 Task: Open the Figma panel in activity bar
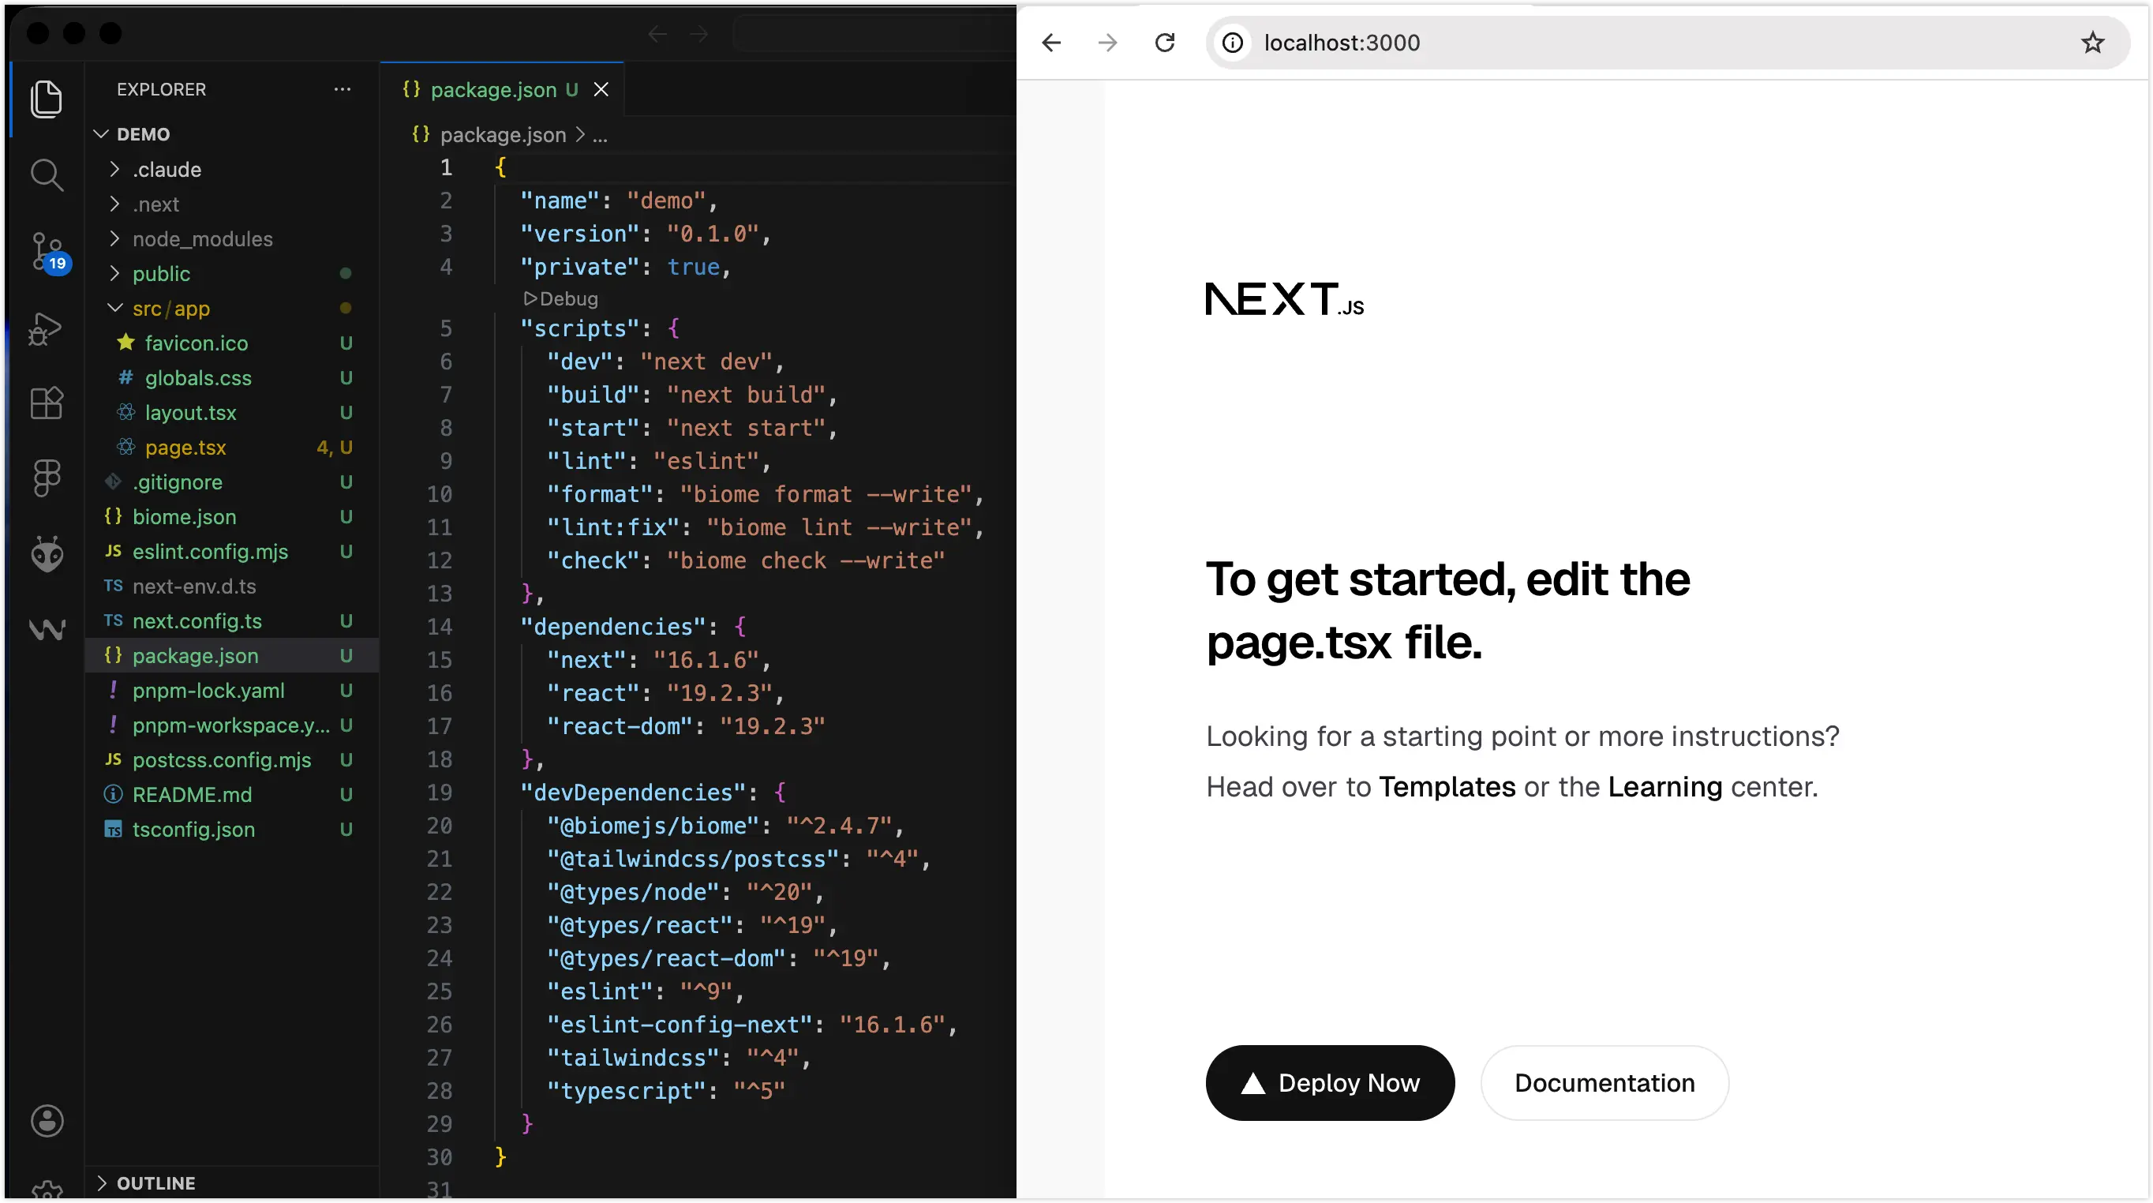pyautogui.click(x=46, y=478)
